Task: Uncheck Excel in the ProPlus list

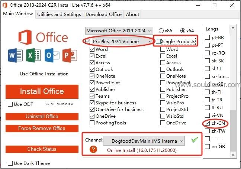Action: (92, 56)
